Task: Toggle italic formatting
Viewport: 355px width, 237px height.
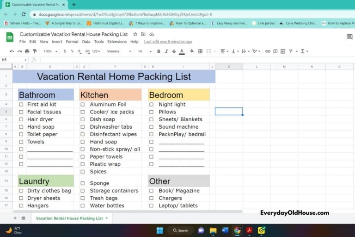Action: coord(166,51)
